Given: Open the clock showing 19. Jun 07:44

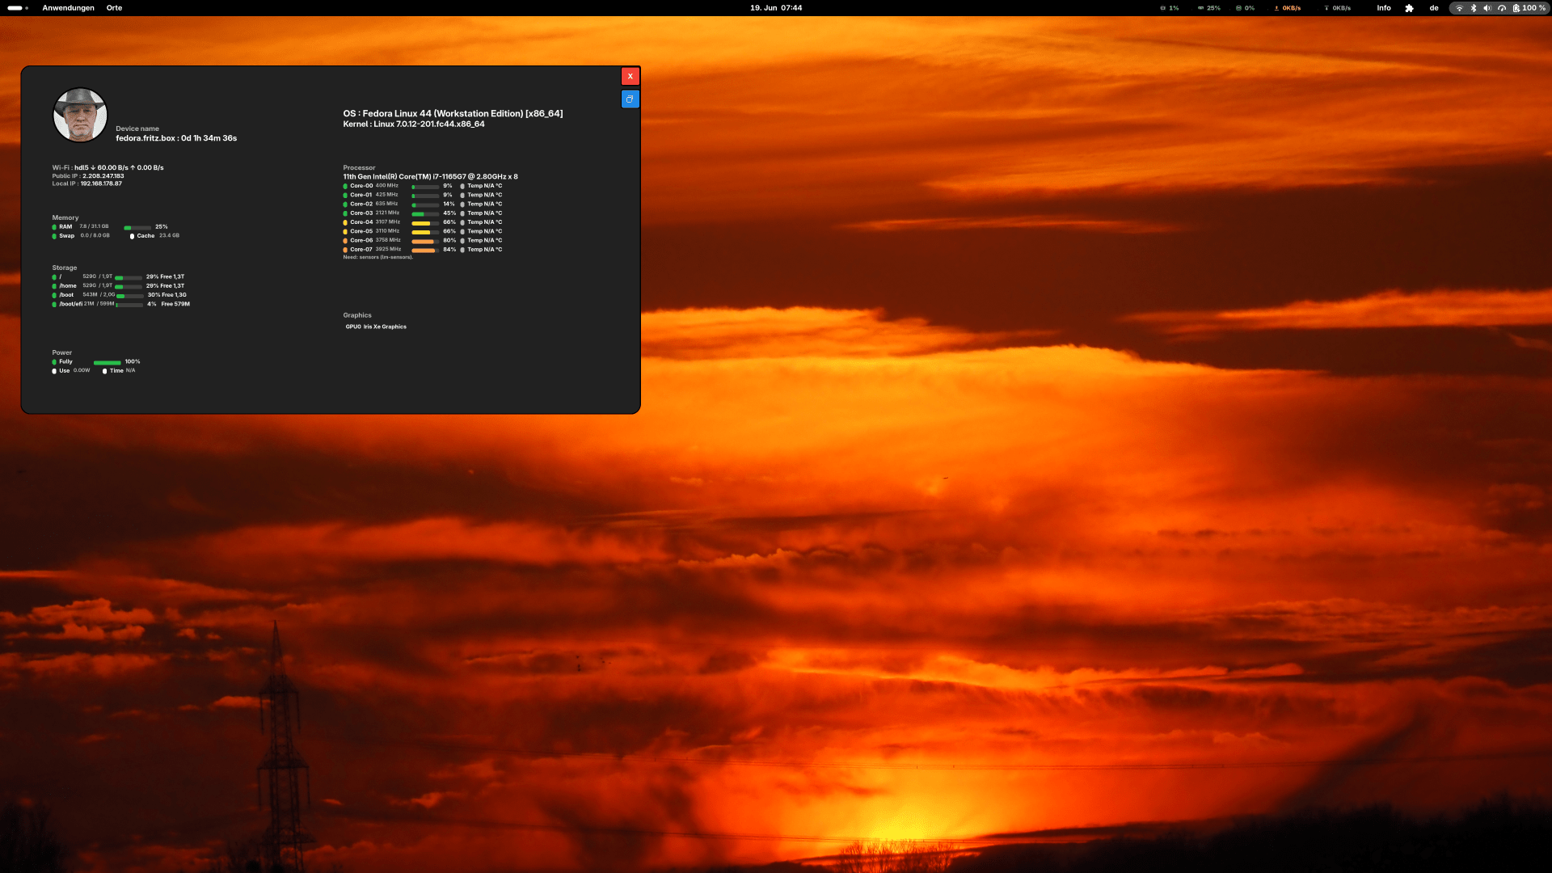Looking at the screenshot, I should pyautogui.click(x=776, y=8).
